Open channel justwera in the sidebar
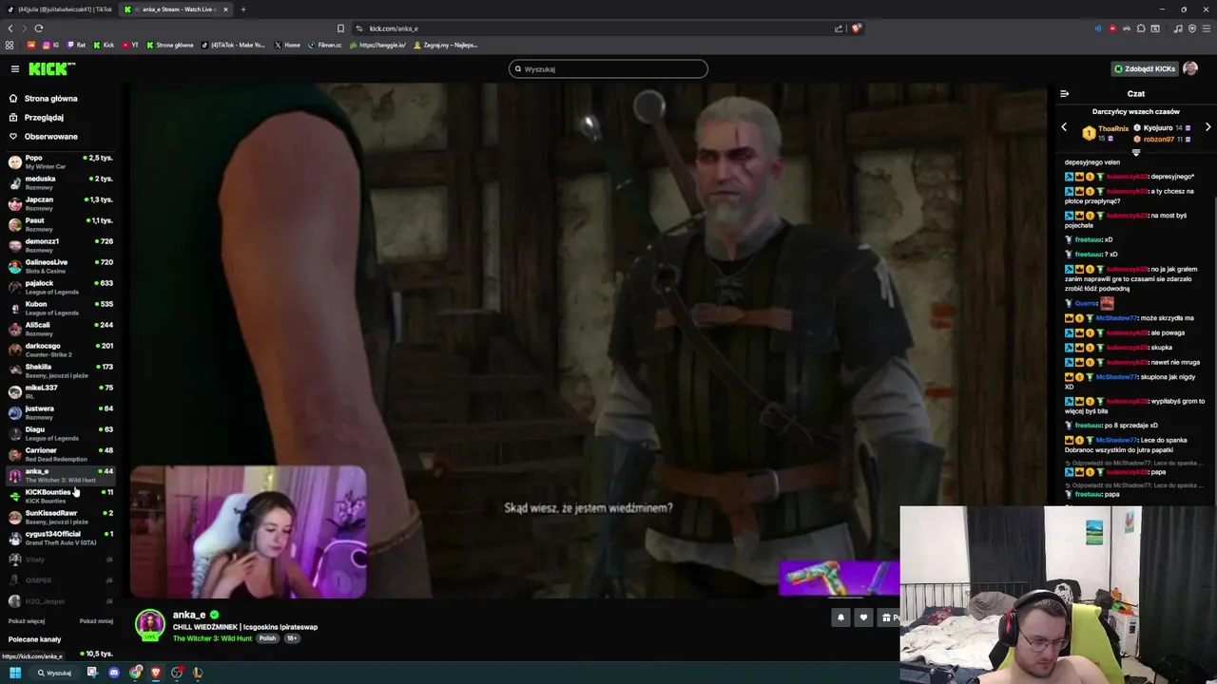Viewport: 1217px width, 684px height. click(59, 412)
